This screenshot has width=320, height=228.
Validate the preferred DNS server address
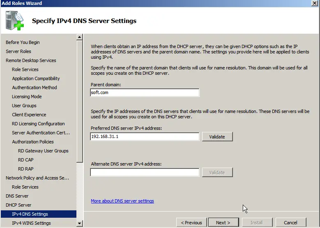click(217, 136)
